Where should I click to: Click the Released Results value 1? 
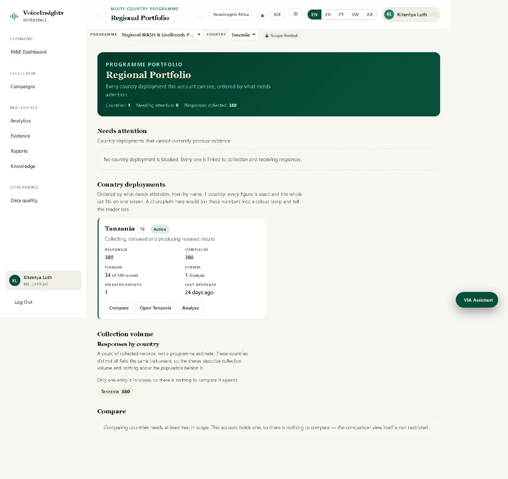click(106, 292)
